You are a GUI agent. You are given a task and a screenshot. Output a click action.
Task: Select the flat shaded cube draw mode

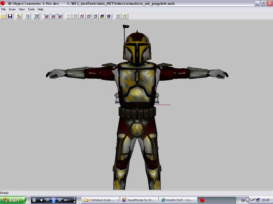click(89, 16)
